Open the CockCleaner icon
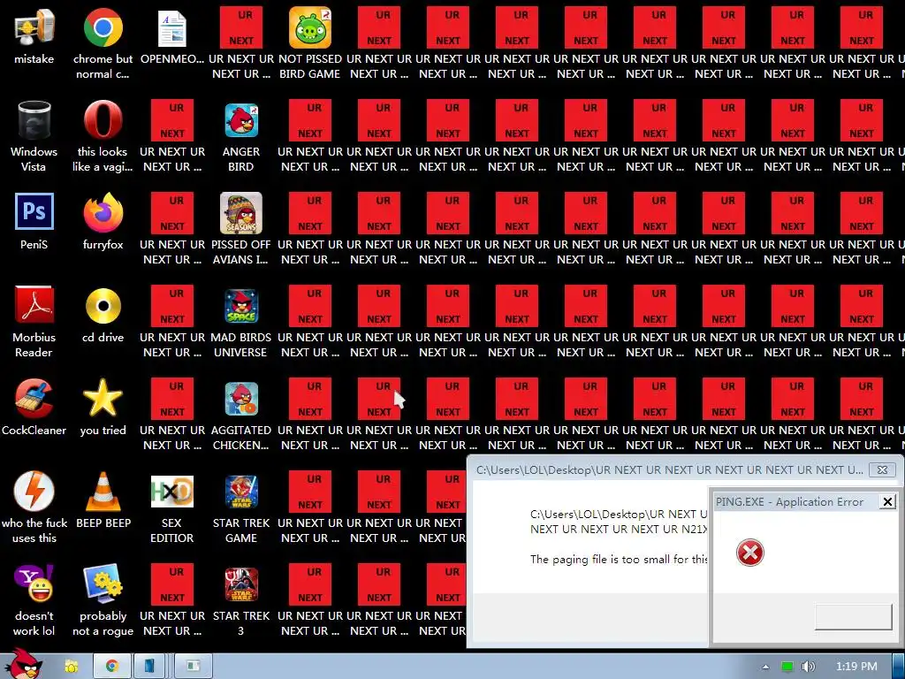The image size is (905, 679). click(x=34, y=399)
